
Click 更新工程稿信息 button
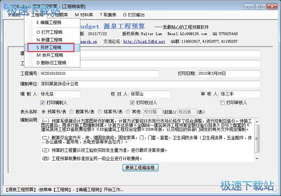[140, 168]
